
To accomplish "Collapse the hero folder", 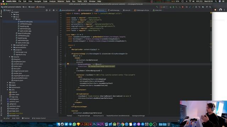I will tap(12, 17).
